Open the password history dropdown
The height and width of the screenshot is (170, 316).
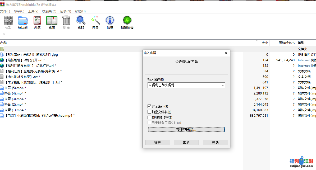coord(223,85)
